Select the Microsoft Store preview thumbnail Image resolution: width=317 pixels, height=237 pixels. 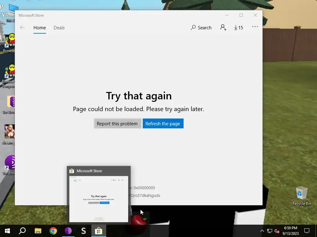coord(99,199)
